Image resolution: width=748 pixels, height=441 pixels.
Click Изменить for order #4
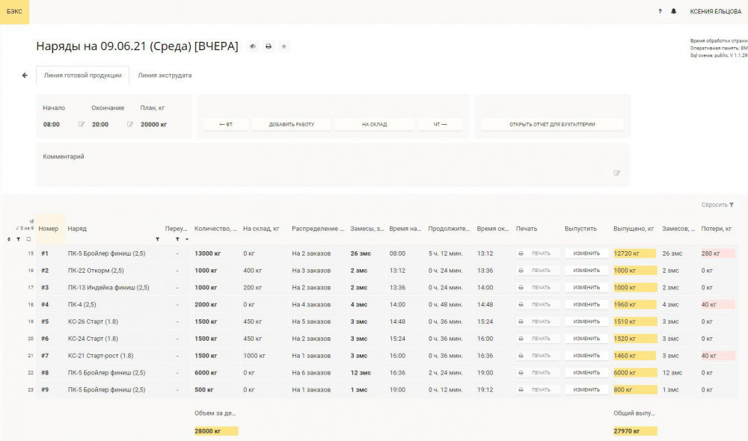pyautogui.click(x=586, y=305)
